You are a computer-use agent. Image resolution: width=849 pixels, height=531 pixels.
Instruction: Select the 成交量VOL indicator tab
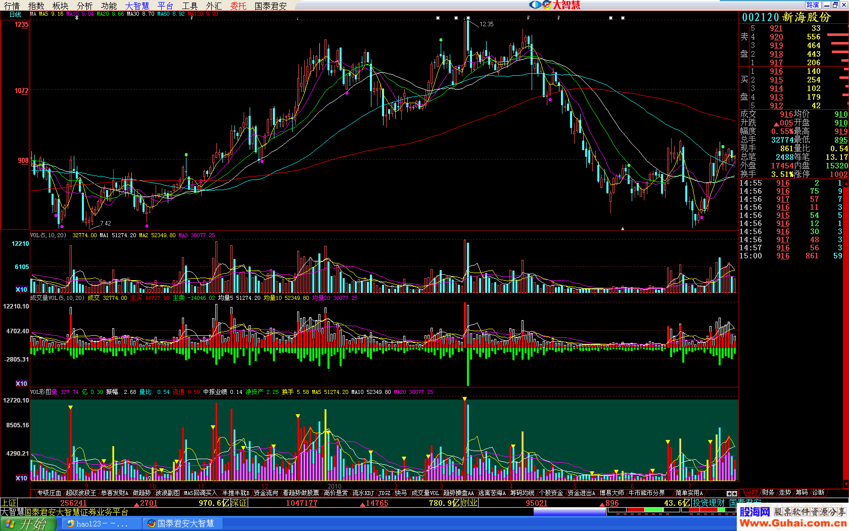point(425,493)
